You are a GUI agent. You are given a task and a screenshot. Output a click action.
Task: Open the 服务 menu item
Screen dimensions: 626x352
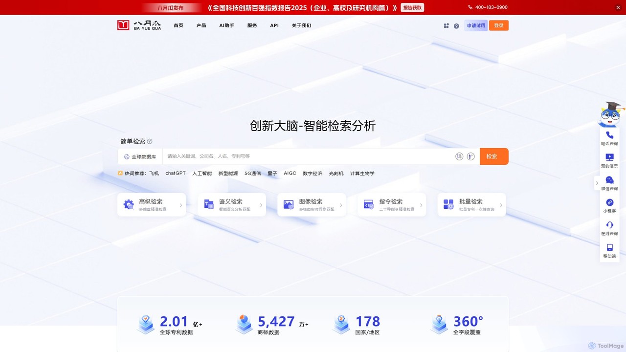(x=252, y=25)
